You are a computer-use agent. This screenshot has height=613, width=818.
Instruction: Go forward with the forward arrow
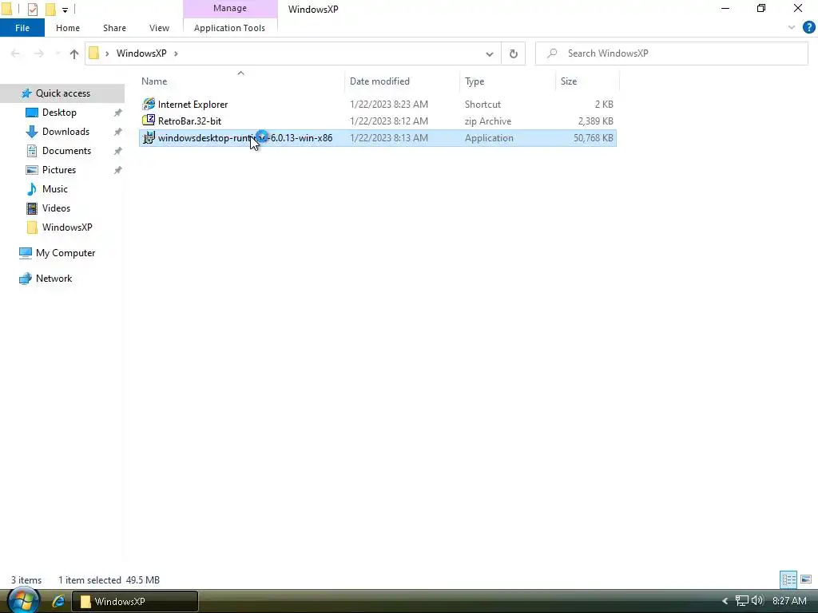click(38, 53)
